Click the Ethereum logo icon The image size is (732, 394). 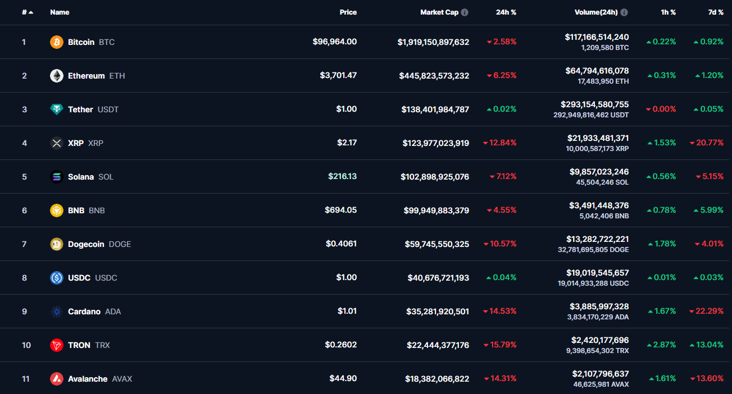pos(57,76)
